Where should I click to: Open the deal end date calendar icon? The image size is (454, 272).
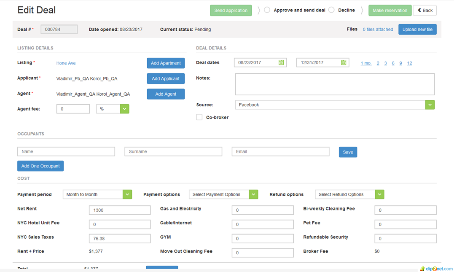coord(344,62)
